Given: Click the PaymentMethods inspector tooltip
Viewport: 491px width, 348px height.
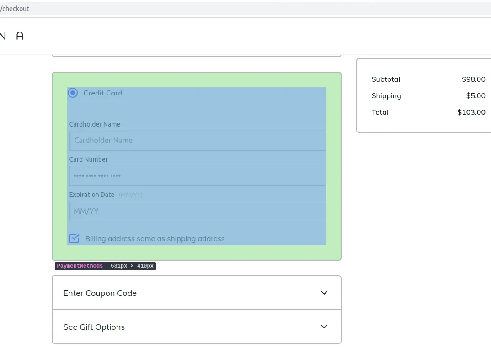Looking at the screenshot, I should 105,266.
